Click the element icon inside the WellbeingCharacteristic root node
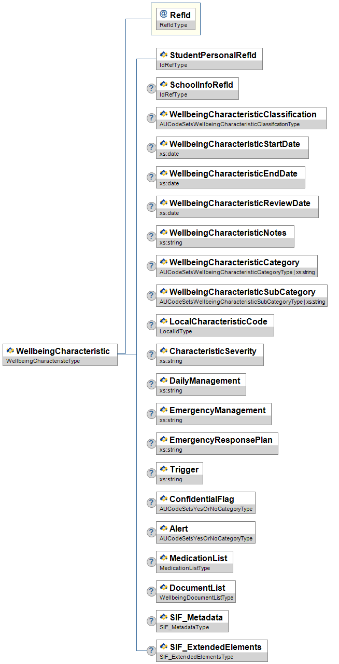The height and width of the screenshot is (664, 339). click(x=10, y=351)
